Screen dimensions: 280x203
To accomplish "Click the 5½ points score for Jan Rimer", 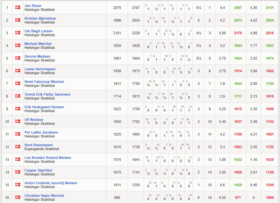I will click(x=199, y=8).
